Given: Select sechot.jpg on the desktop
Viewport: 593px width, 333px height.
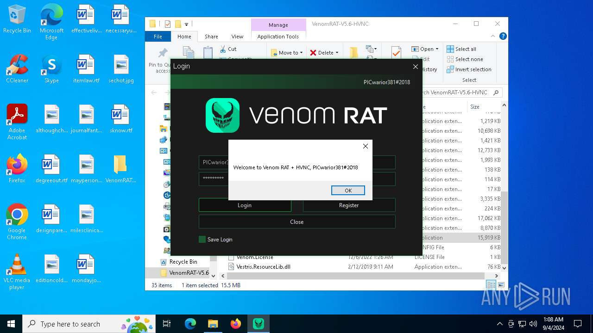Looking at the screenshot, I should (121, 69).
